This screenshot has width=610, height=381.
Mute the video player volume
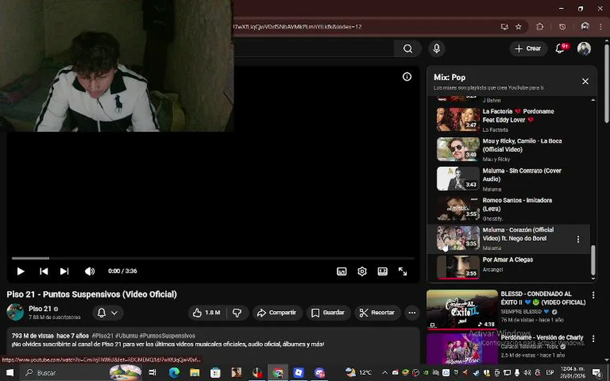[89, 271]
